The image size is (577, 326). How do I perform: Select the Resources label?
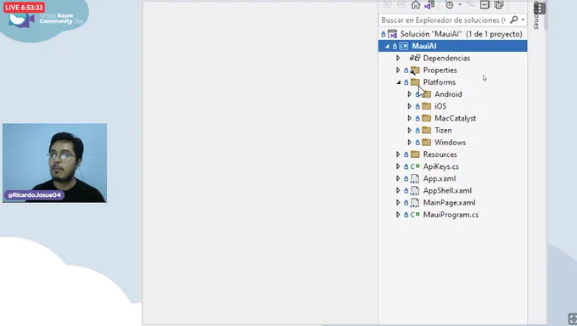(440, 155)
